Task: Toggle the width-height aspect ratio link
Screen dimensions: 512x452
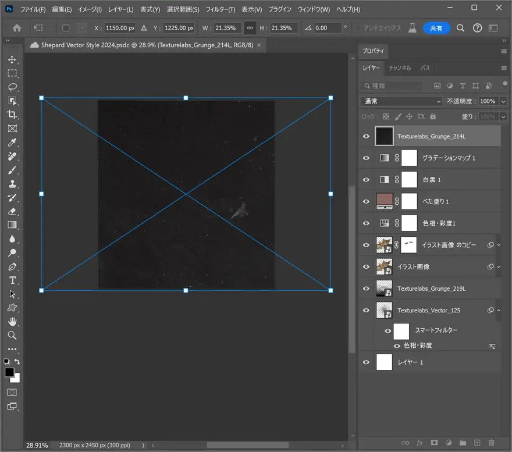Action: [250, 28]
